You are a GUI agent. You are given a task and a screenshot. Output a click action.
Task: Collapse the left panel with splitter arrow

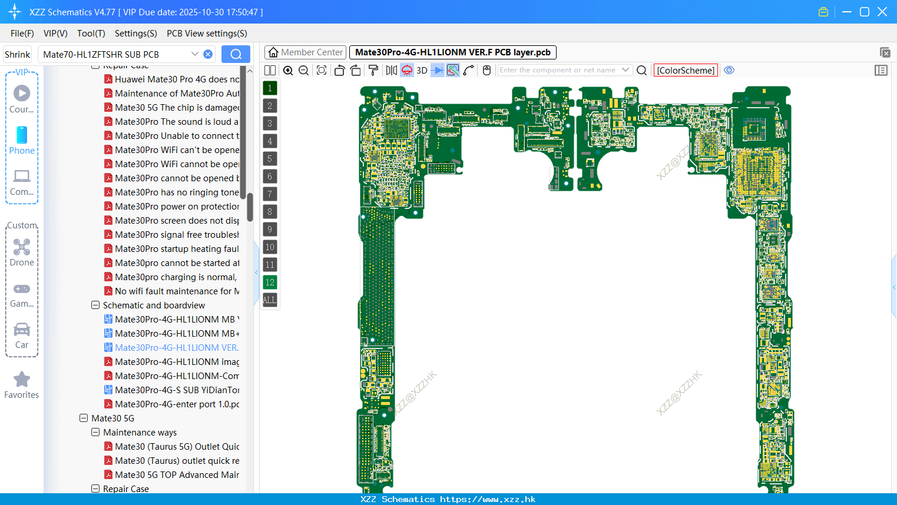pyautogui.click(x=256, y=273)
